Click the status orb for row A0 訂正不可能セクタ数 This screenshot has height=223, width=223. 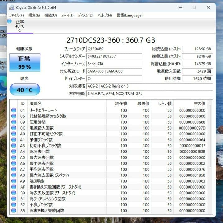(x=14, y=134)
